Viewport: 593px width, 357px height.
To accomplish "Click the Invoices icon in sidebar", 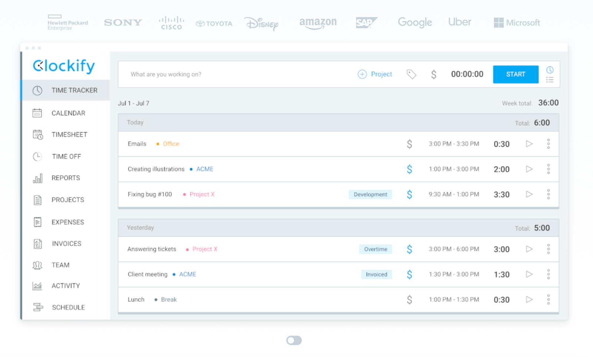I will (x=37, y=244).
